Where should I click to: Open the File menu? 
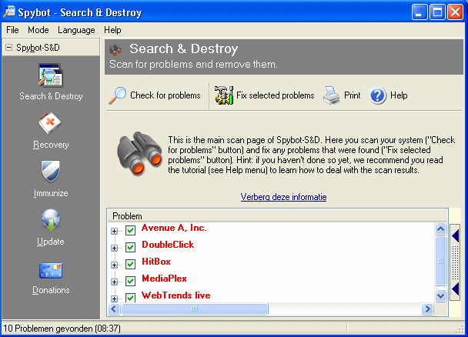tap(12, 30)
